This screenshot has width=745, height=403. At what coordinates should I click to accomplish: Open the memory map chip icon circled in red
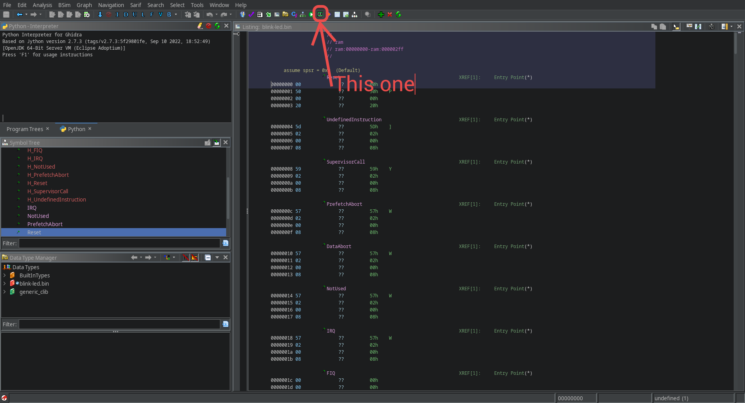coord(320,14)
